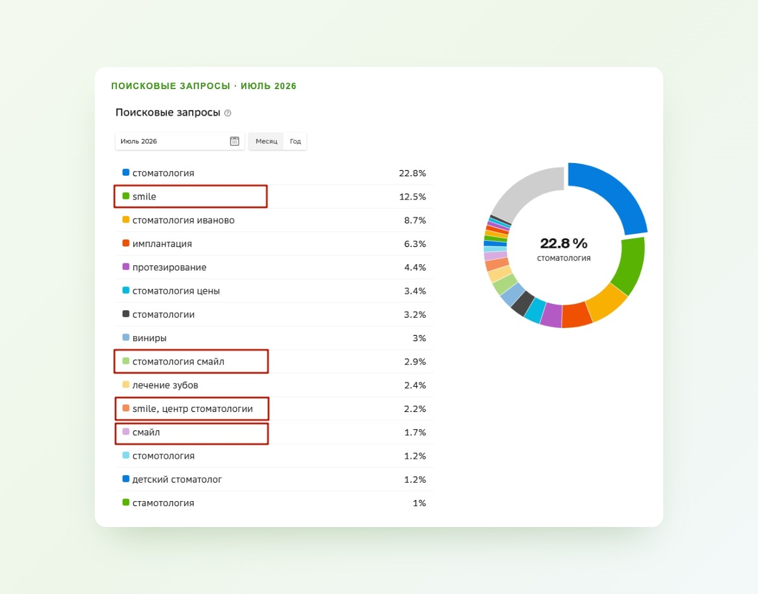The width and height of the screenshot is (758, 594).
Task: Select the виниры query row
Action: (274, 338)
